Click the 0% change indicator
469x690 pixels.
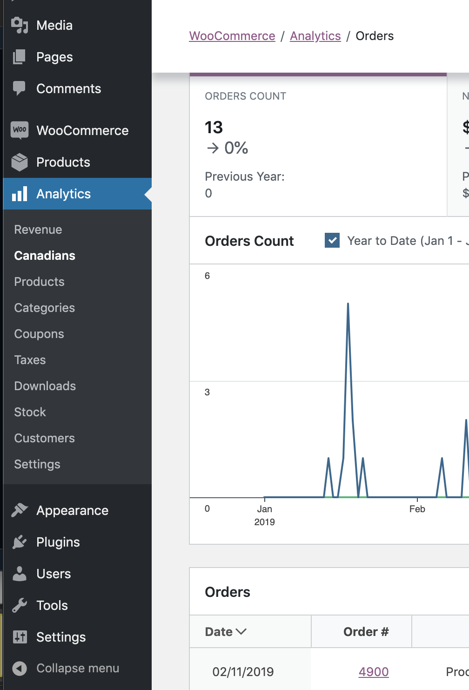point(227,148)
